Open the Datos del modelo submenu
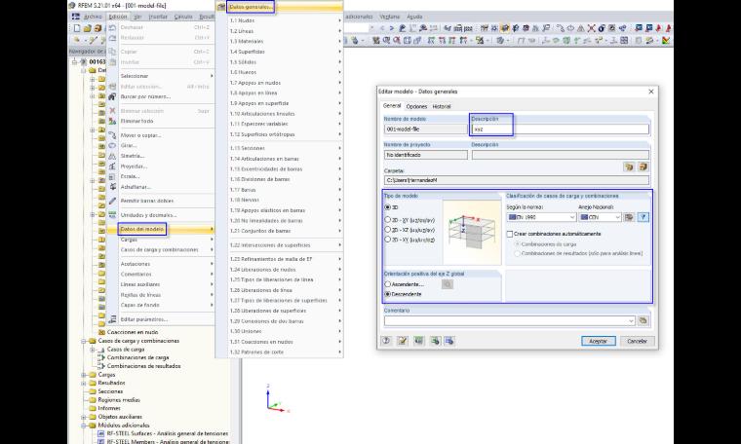The image size is (741, 444). pyautogui.click(x=142, y=229)
